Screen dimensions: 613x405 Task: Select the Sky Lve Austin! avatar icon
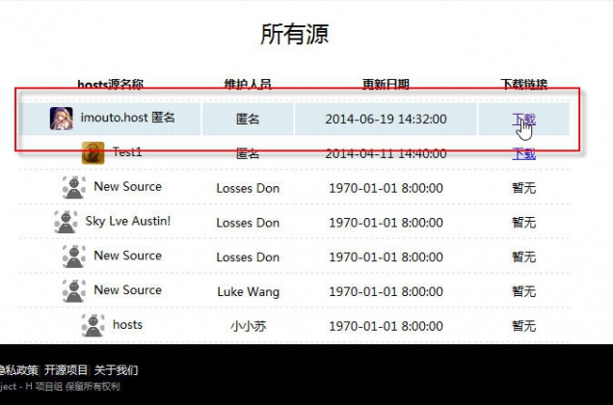click(66, 222)
